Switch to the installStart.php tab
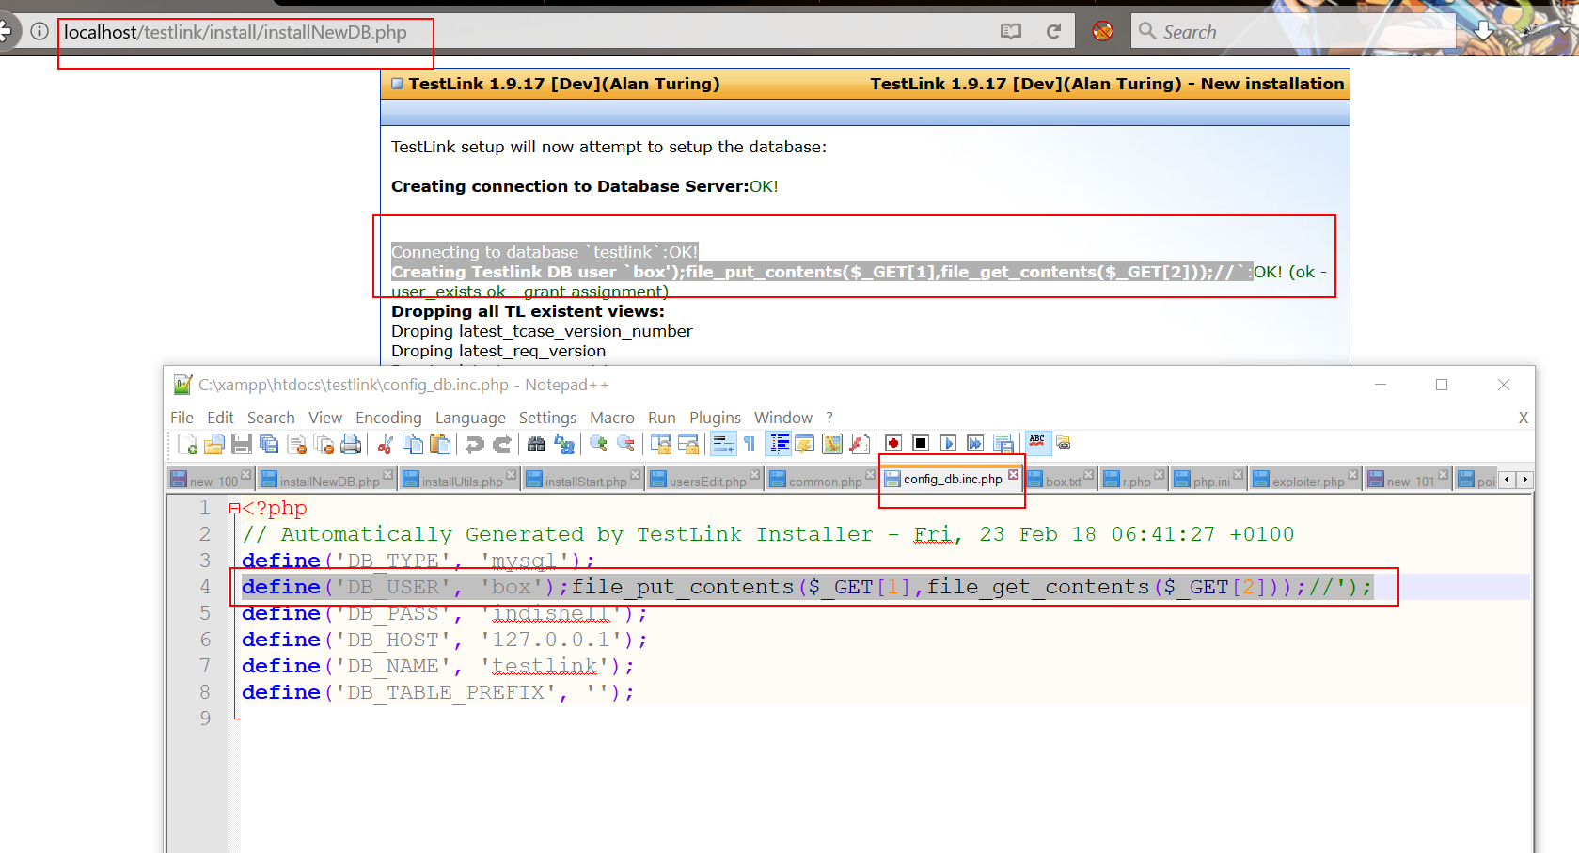The width and height of the screenshot is (1579, 853). pyautogui.click(x=585, y=481)
